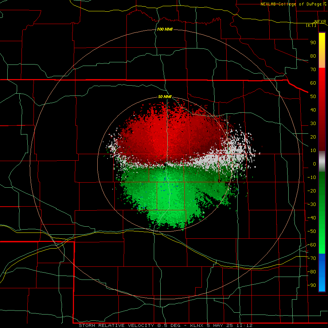
Task: Click the 0 knot scale label
Action: click(315, 164)
